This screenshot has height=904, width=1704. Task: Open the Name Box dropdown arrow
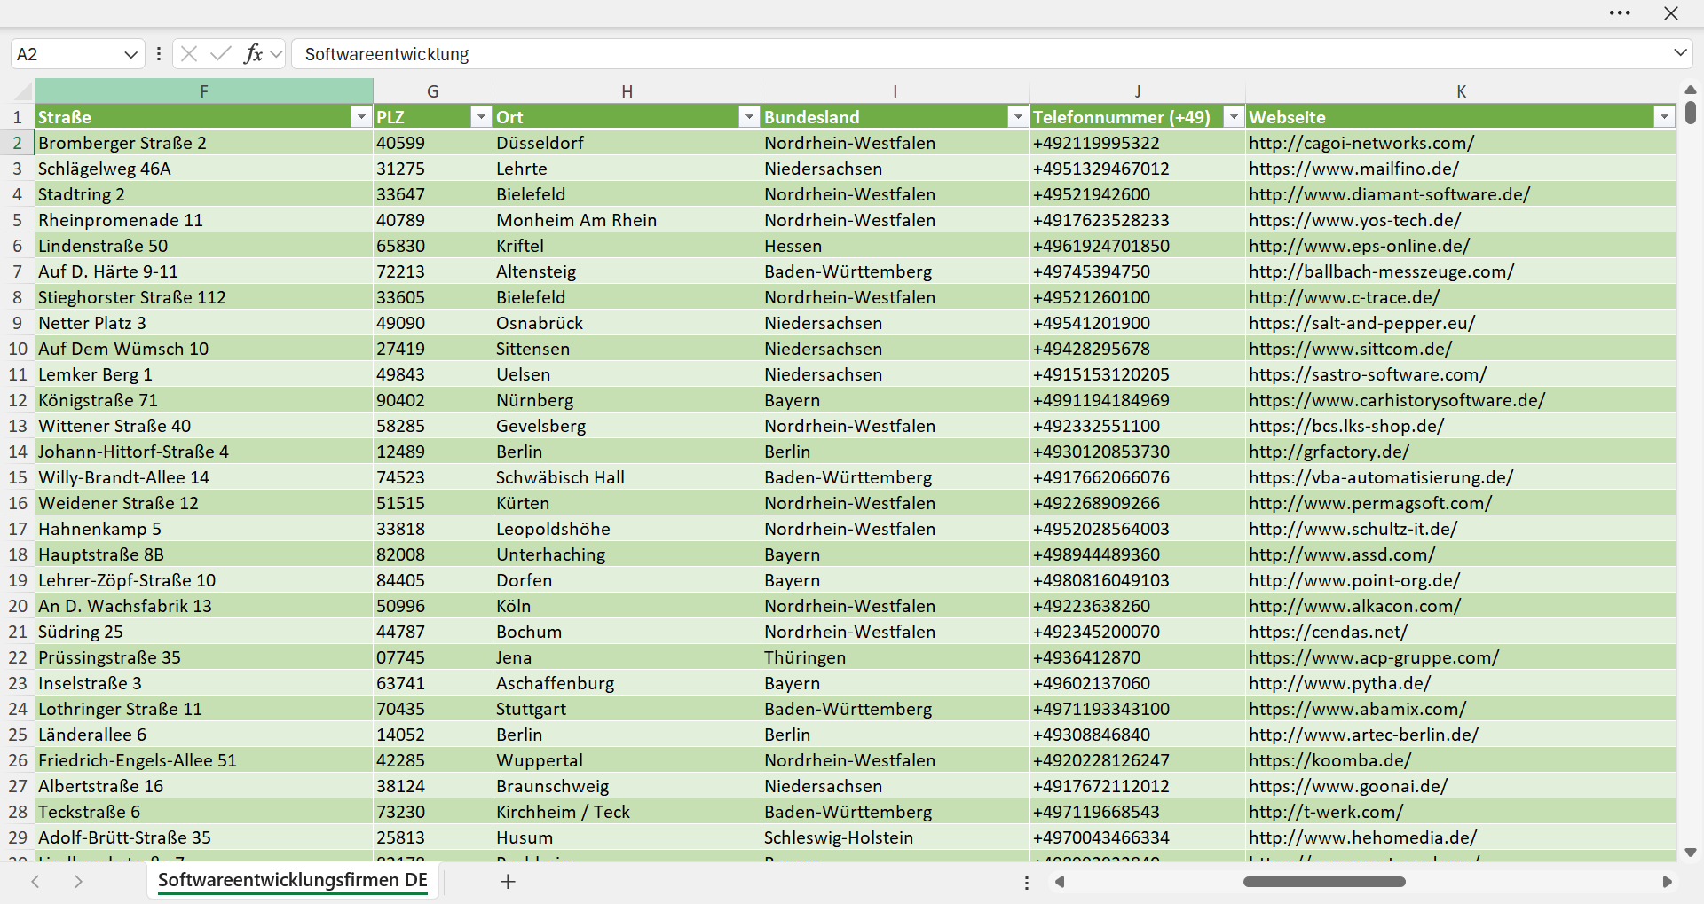point(130,54)
